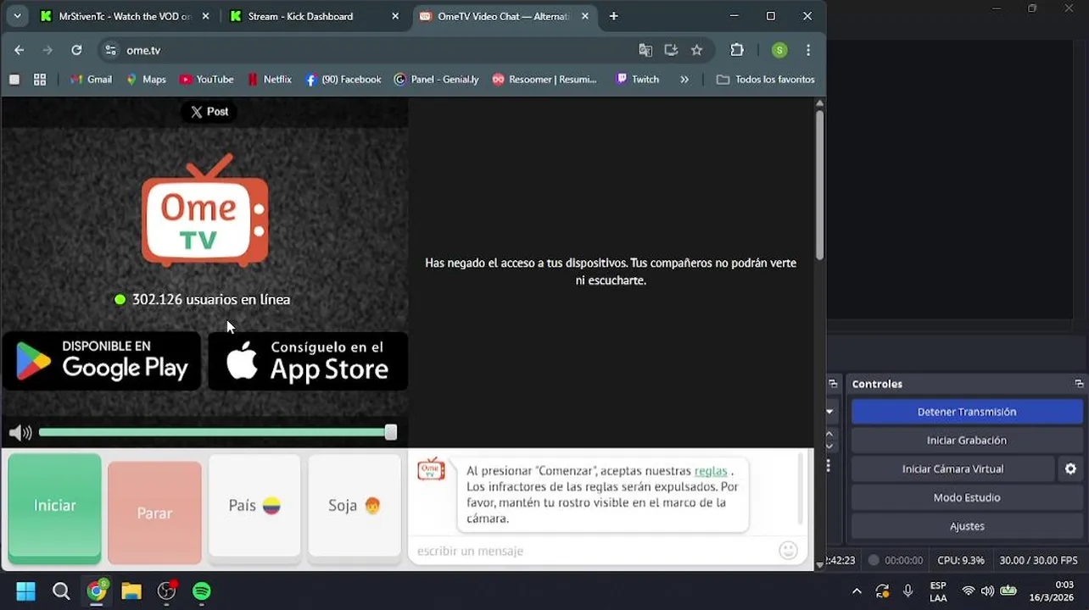Open the (90) Facebook bookmark
This screenshot has height=610, width=1089.
pyautogui.click(x=343, y=80)
